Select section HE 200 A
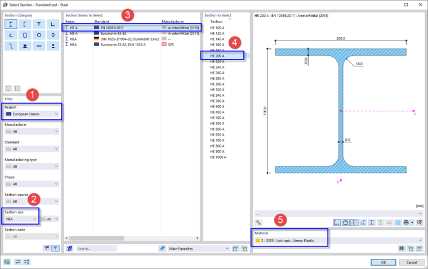The height and width of the screenshot is (269, 428). (x=217, y=56)
